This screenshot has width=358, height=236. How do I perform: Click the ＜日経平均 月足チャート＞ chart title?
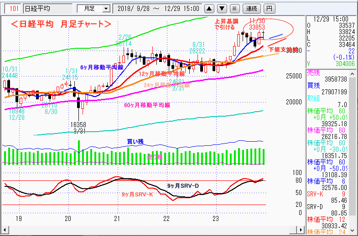point(61,24)
